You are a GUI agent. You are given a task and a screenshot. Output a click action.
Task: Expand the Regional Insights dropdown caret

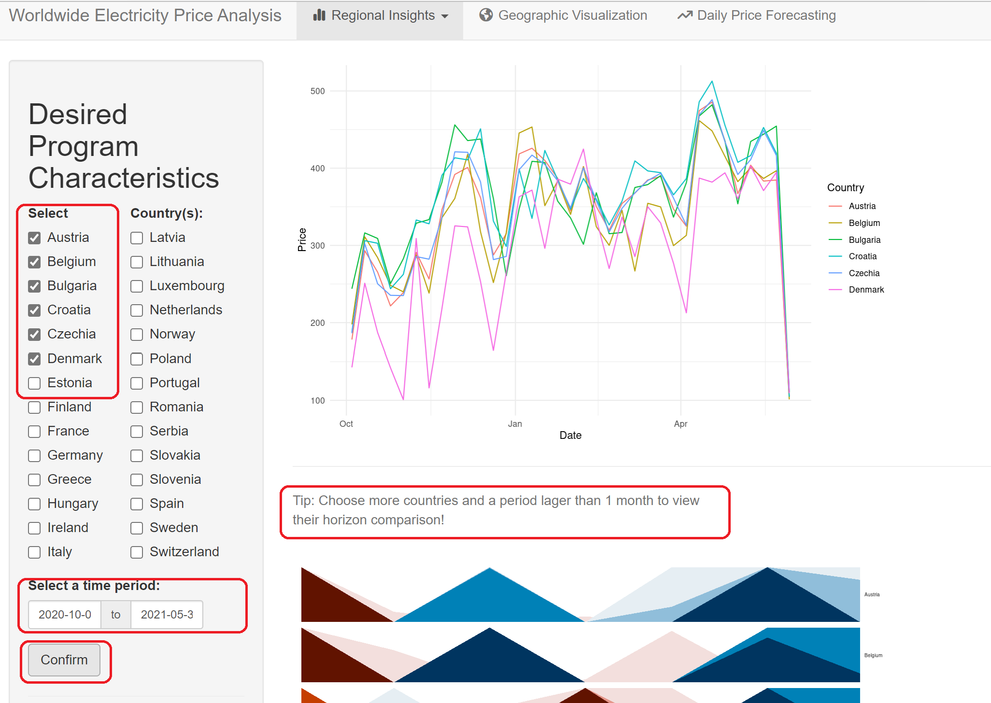click(445, 16)
